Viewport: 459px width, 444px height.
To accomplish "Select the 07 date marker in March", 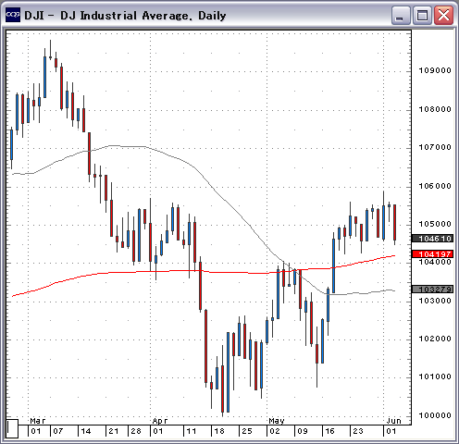I will pos(58,431).
